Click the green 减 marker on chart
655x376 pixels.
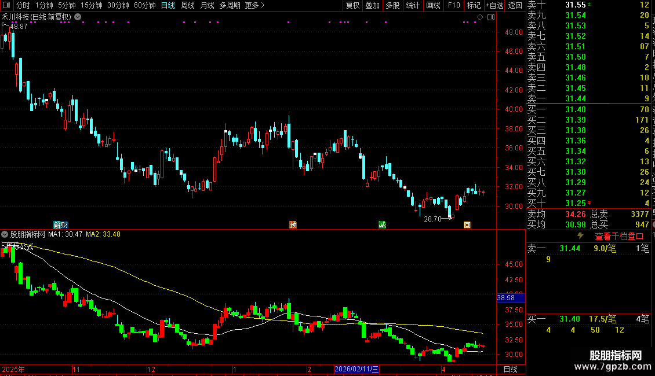382,224
